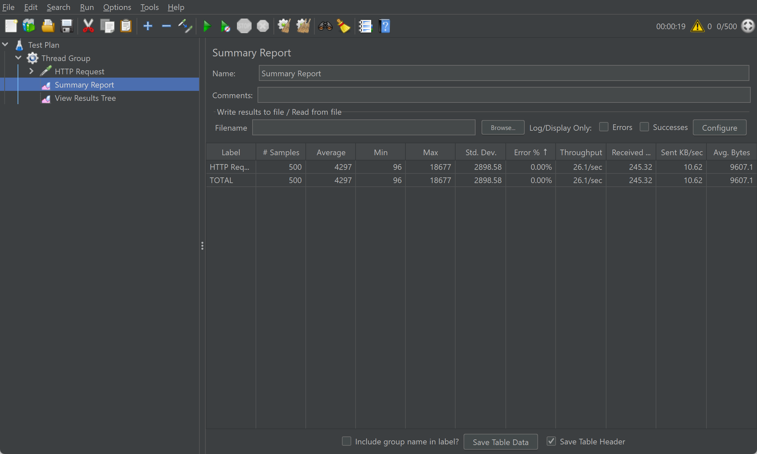Click the Save floppy disk icon
This screenshot has height=454, width=757.
click(x=67, y=26)
